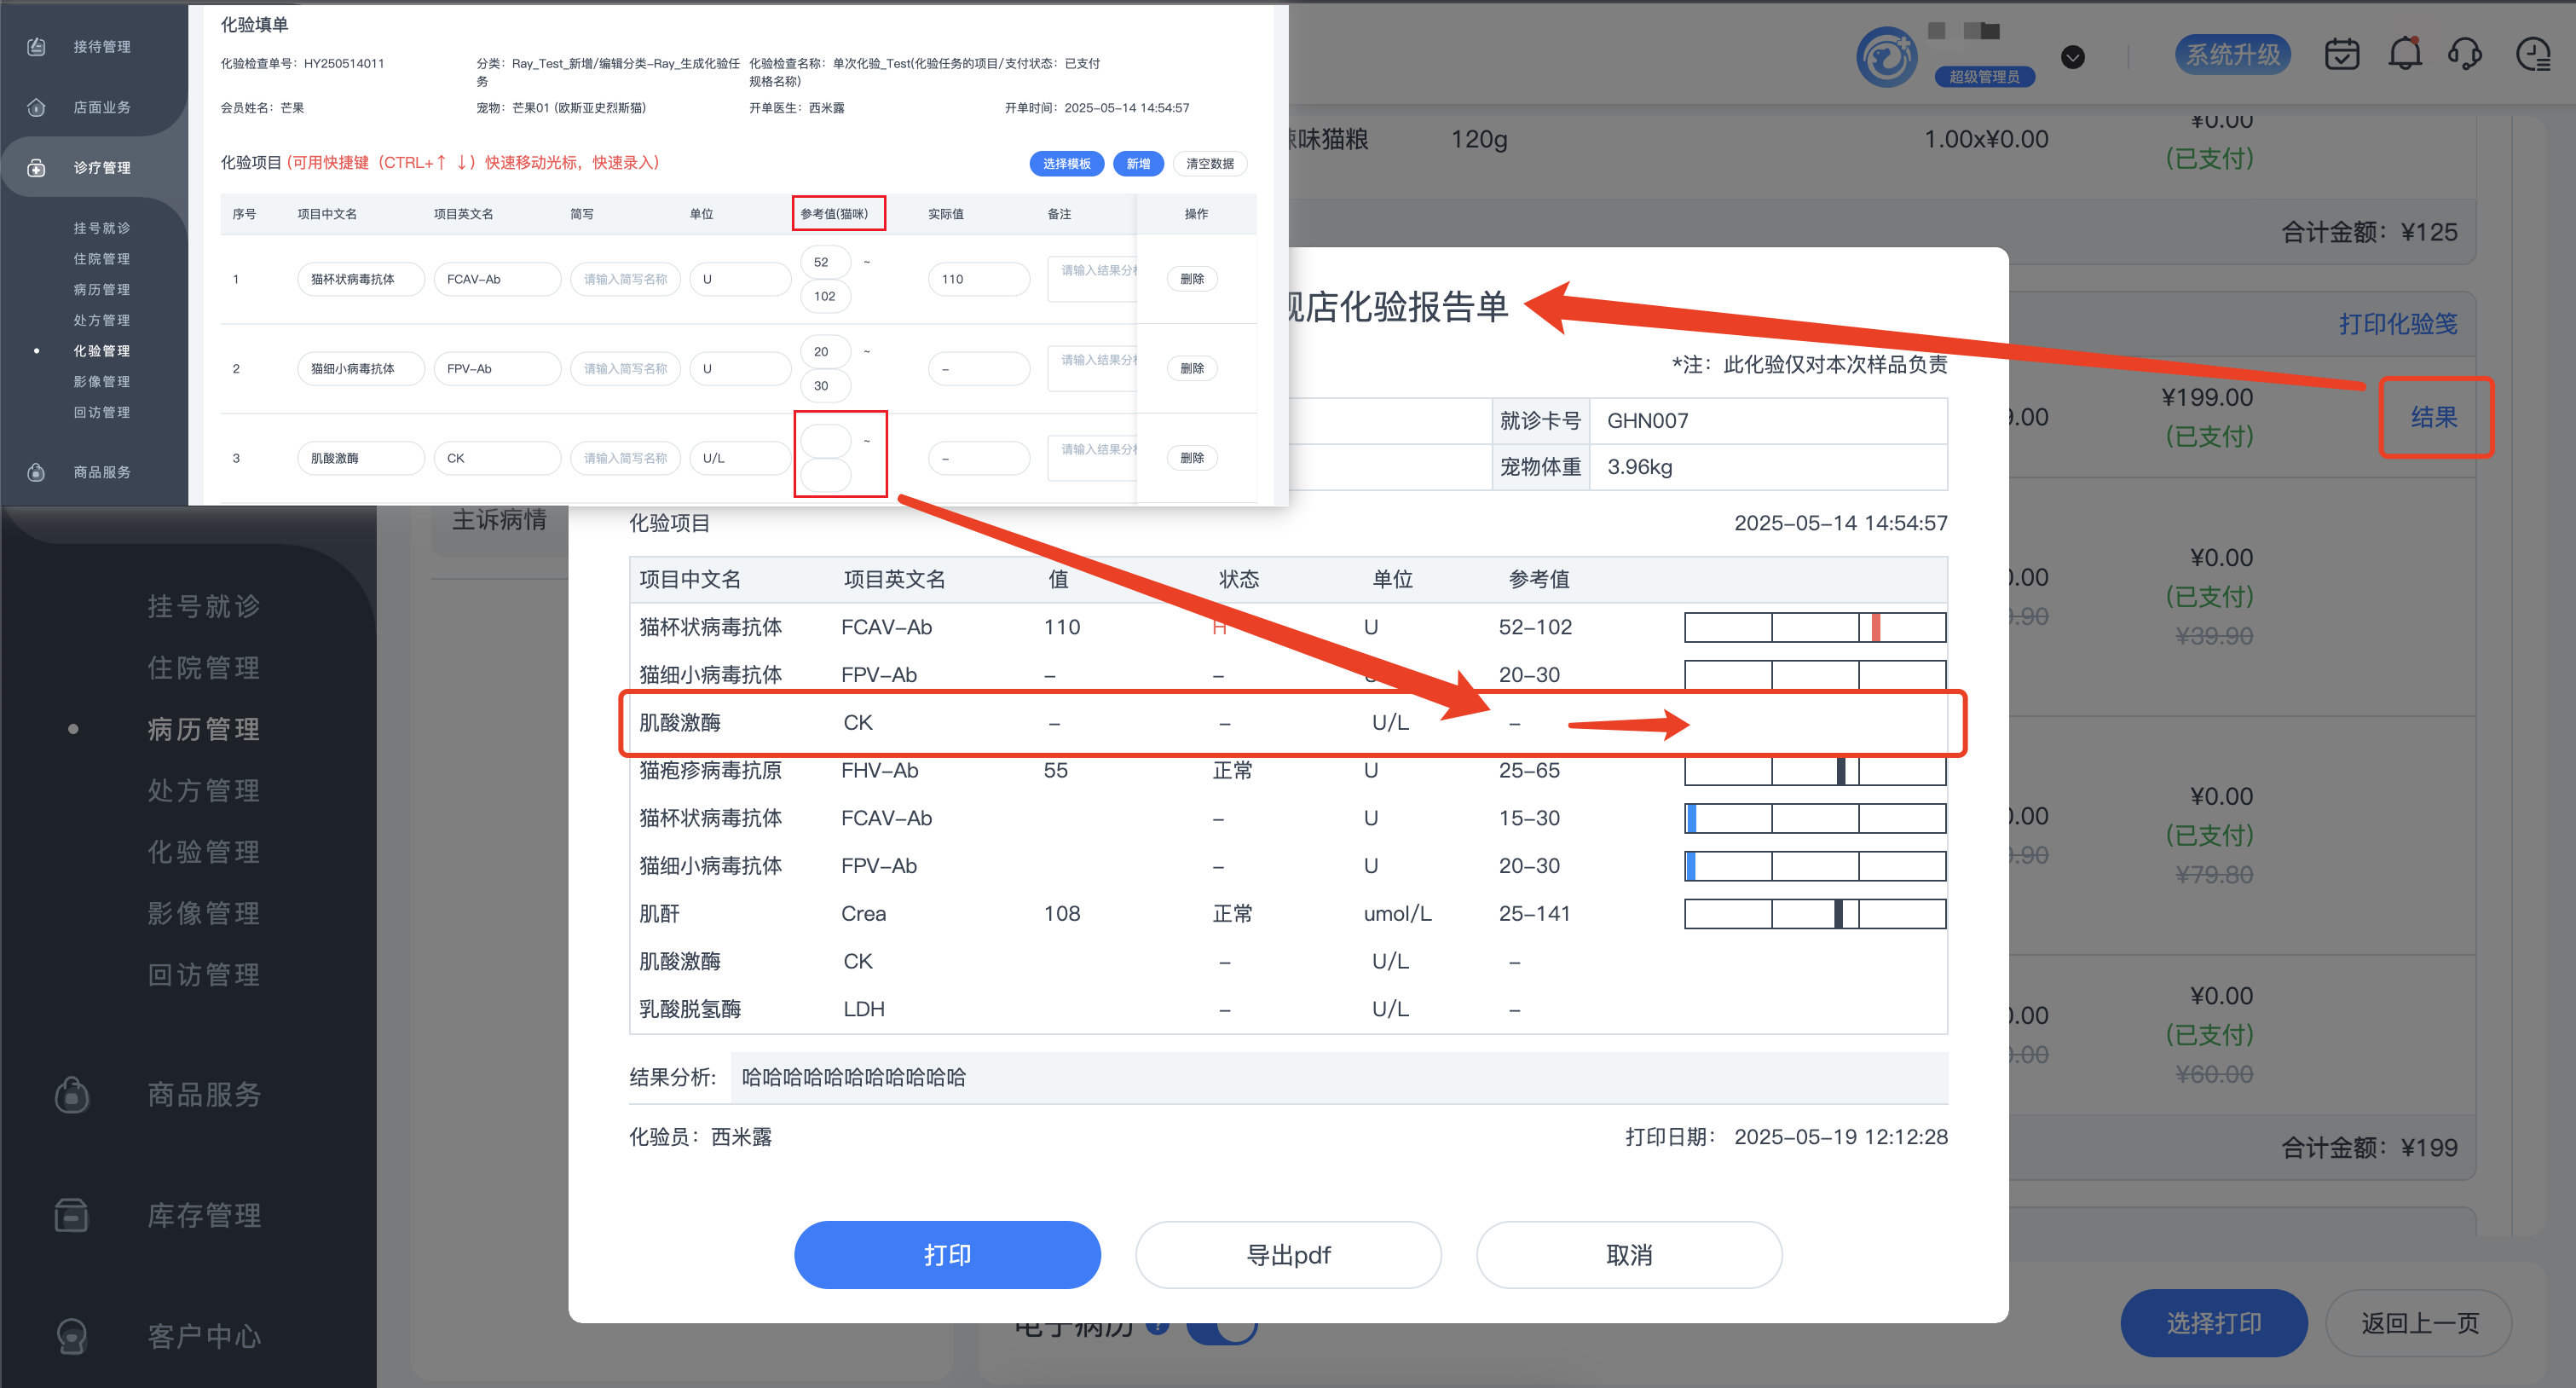Select 病历管理 in the large main sidebar

click(x=204, y=729)
